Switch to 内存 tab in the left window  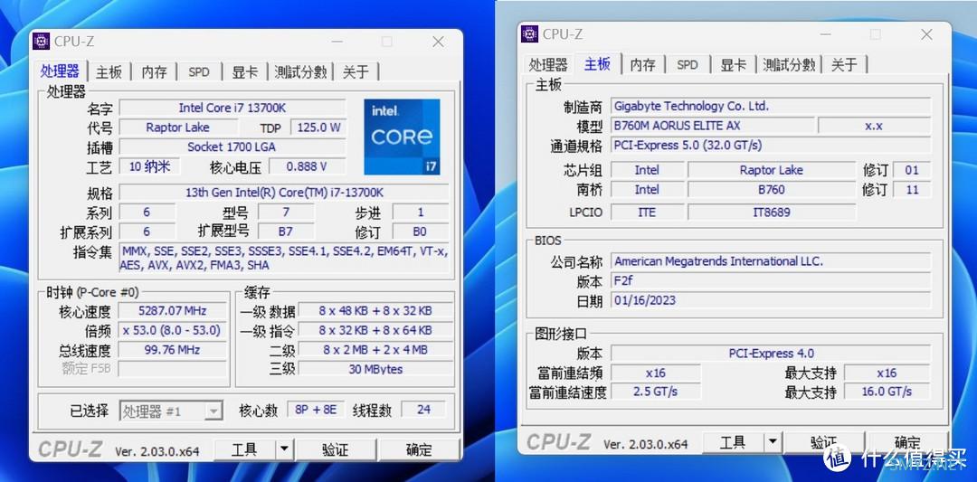tap(154, 72)
